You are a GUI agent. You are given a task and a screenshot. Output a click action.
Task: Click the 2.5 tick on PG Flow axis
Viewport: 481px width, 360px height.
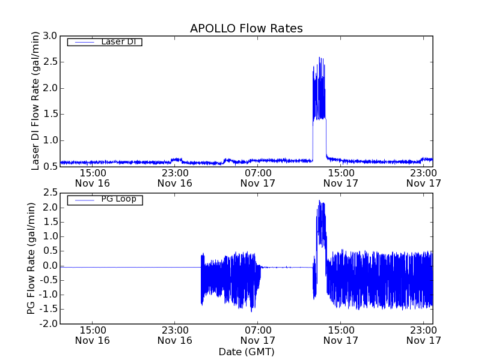[50, 193]
